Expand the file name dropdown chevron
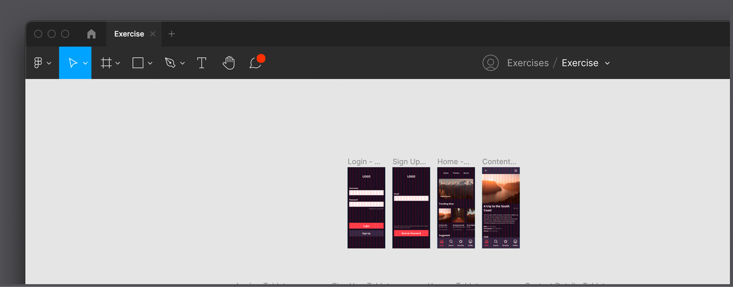This screenshot has height=287, width=733. coord(607,63)
